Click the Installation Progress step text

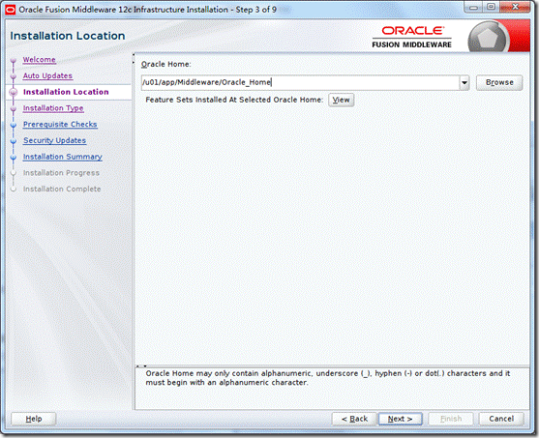point(61,173)
